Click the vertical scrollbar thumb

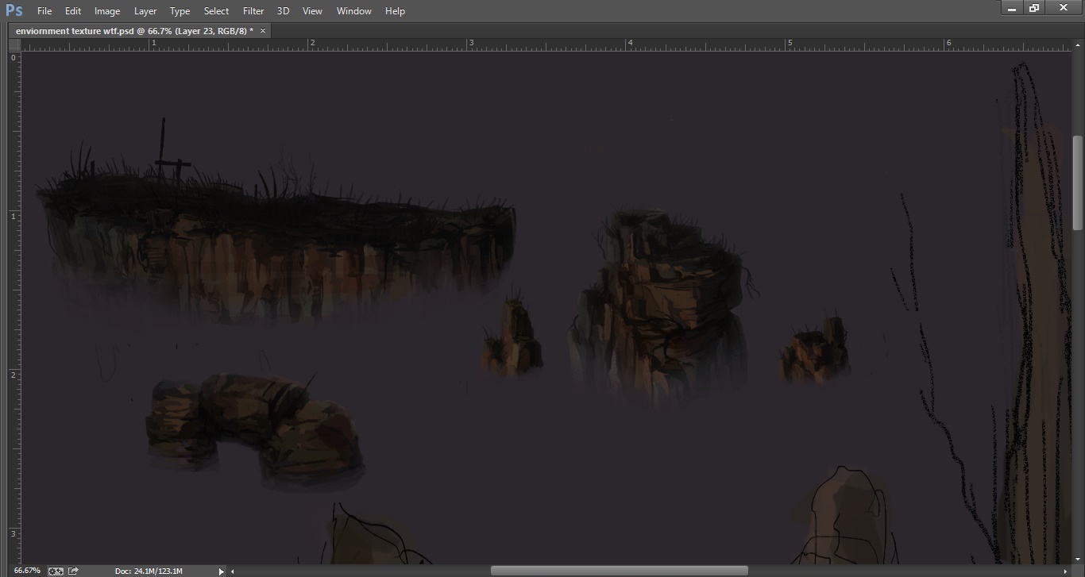pyautogui.click(x=1078, y=184)
